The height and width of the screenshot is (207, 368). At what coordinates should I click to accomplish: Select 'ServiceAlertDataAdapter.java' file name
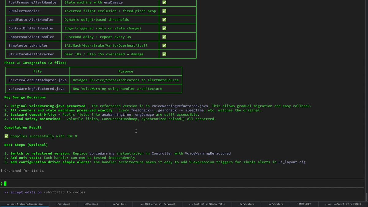pyautogui.click(x=37, y=80)
